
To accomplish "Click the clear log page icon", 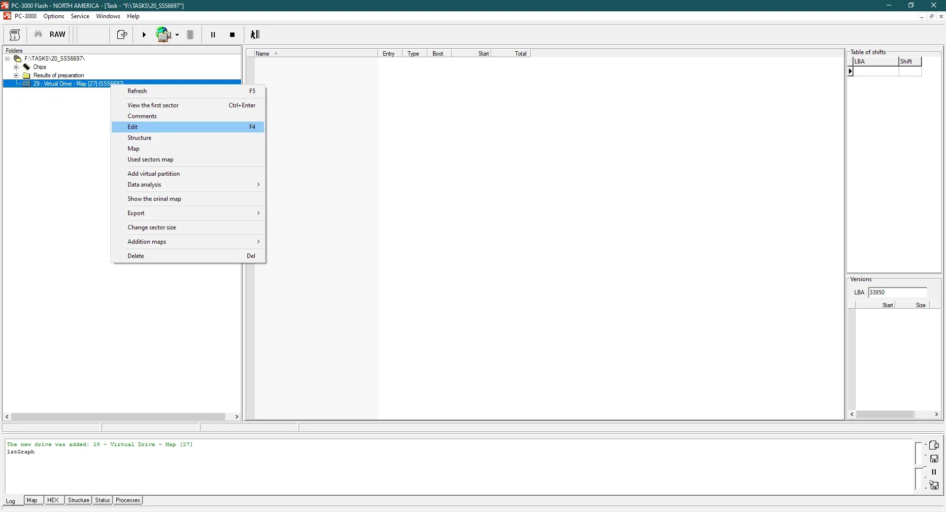I will click(x=934, y=446).
